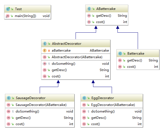Select the AbstractDecorator abstract class icon

[x=45, y=44]
